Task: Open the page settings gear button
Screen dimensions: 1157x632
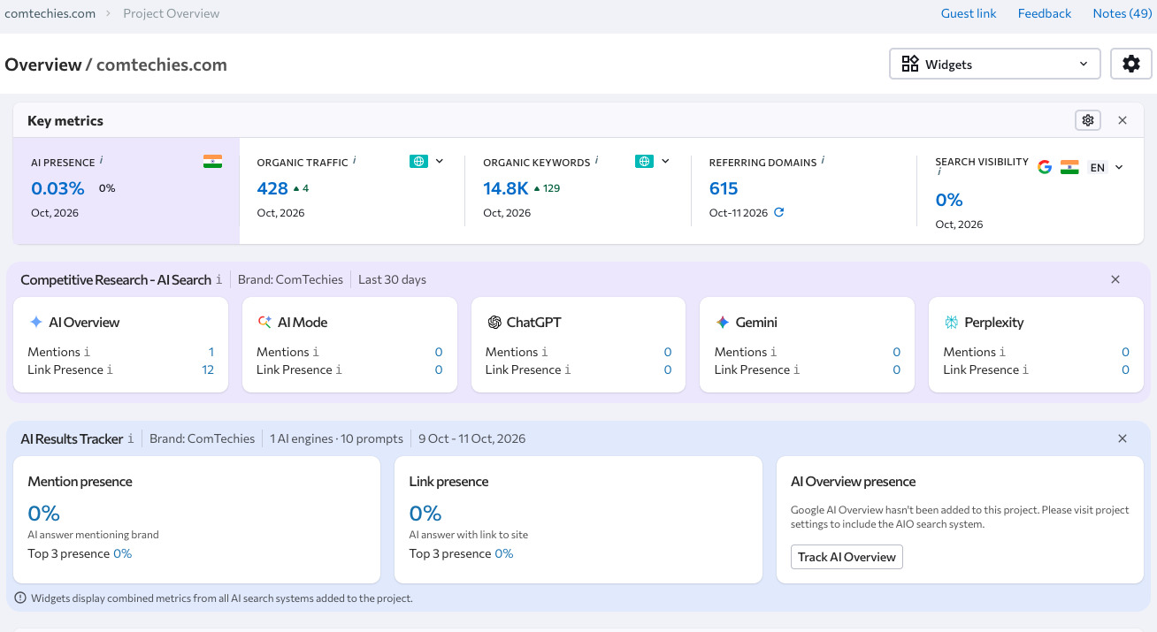Action: (x=1130, y=64)
